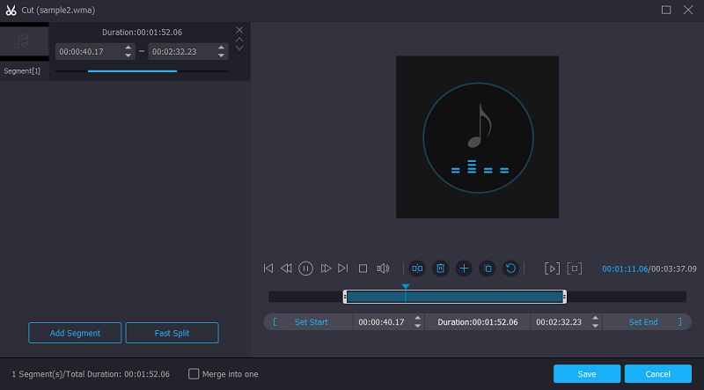Remove Segment 1 using its X icon
704x390 pixels.
pyautogui.click(x=239, y=30)
